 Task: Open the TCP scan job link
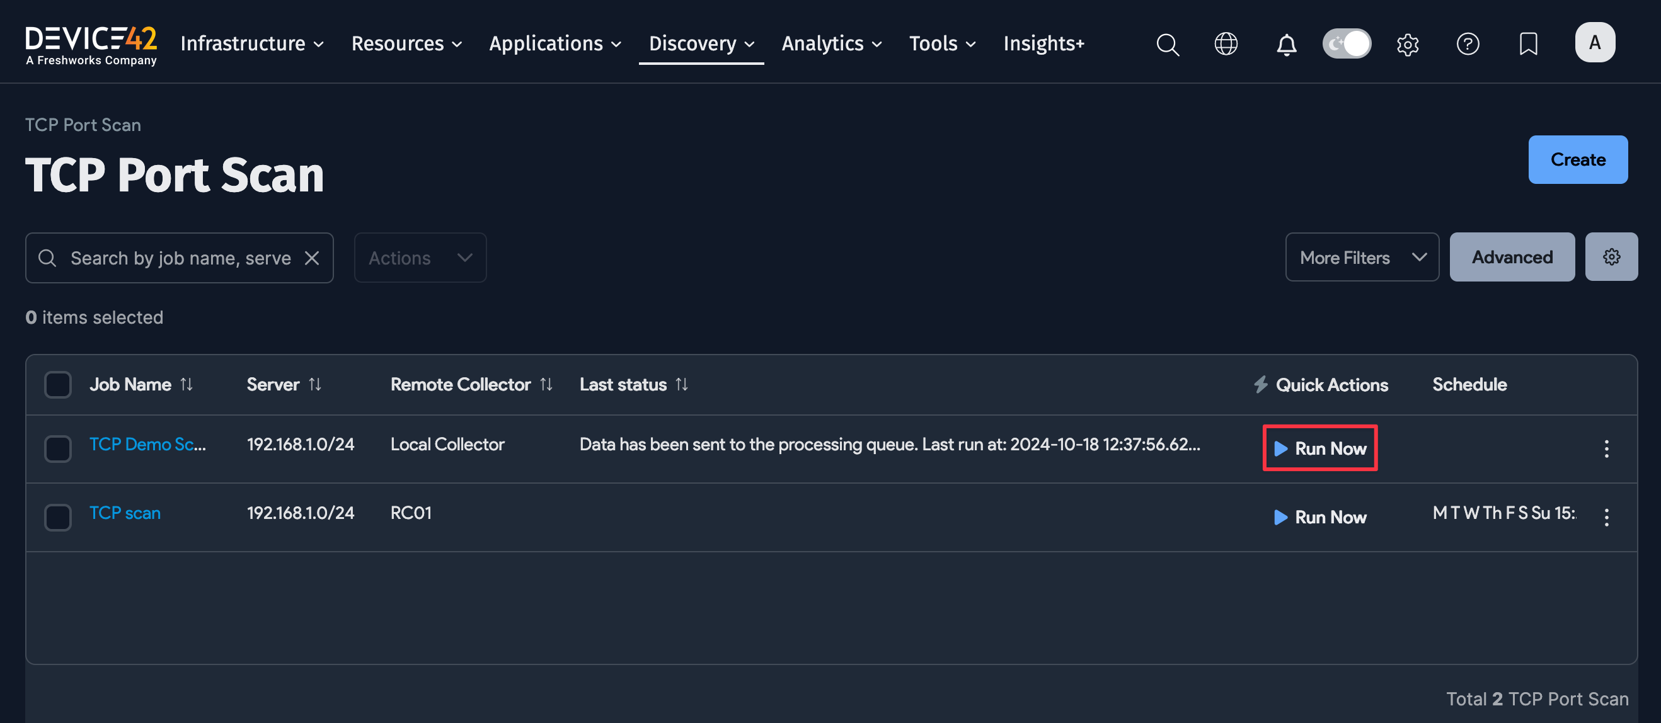(124, 513)
